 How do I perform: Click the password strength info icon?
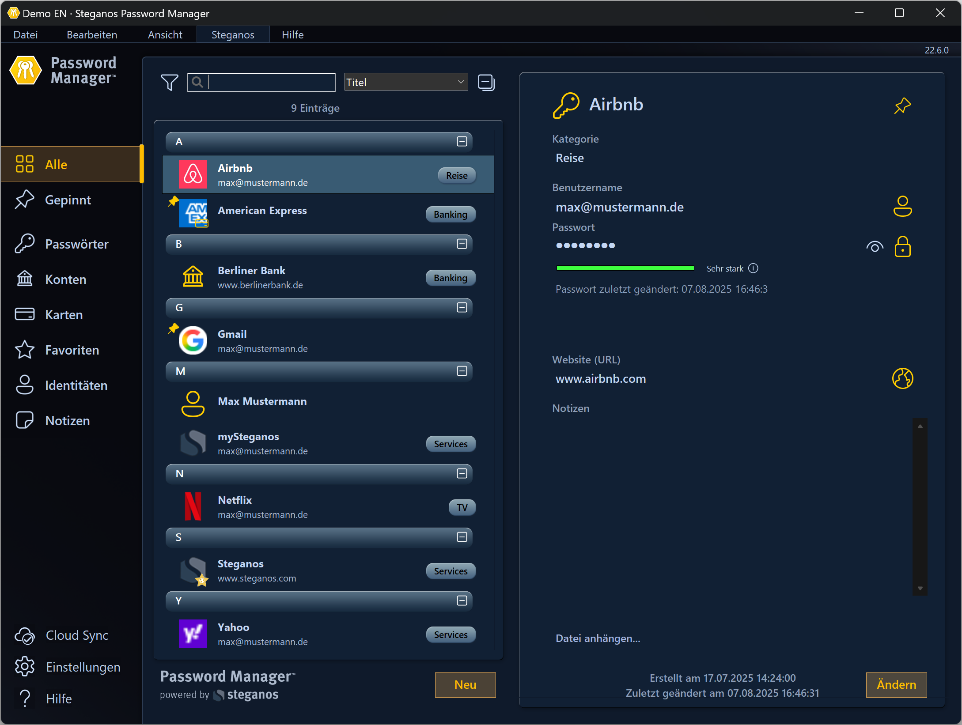[x=754, y=268]
